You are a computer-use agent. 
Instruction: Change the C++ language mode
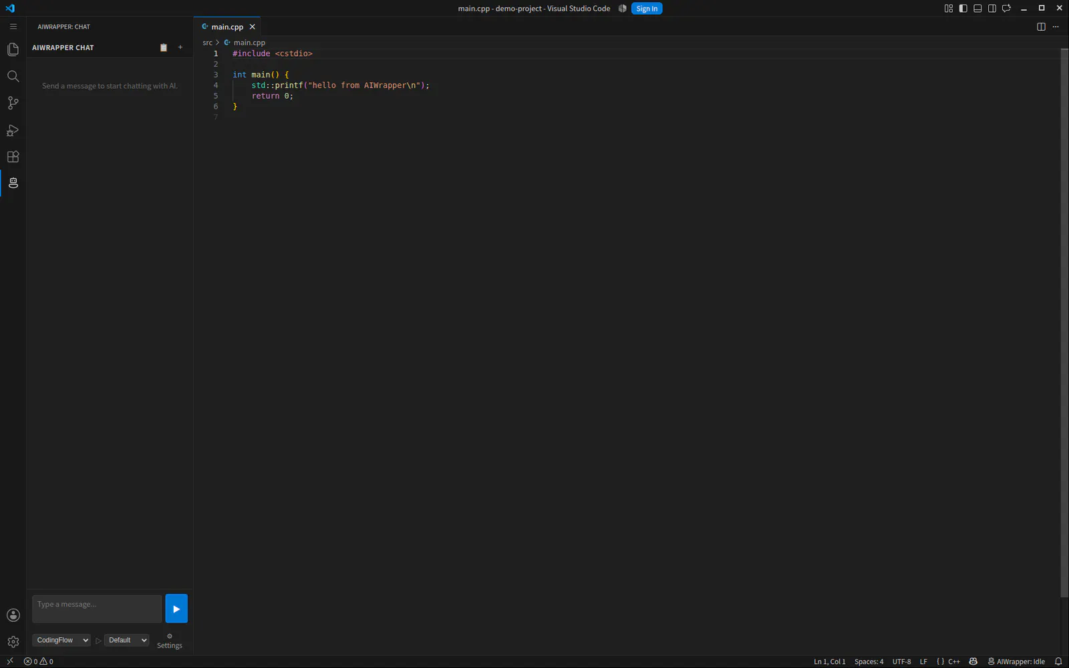954,661
